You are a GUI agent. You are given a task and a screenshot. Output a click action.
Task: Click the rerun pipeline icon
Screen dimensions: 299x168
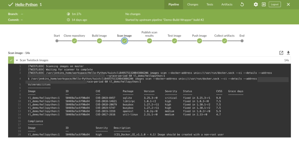(x=242, y=4)
